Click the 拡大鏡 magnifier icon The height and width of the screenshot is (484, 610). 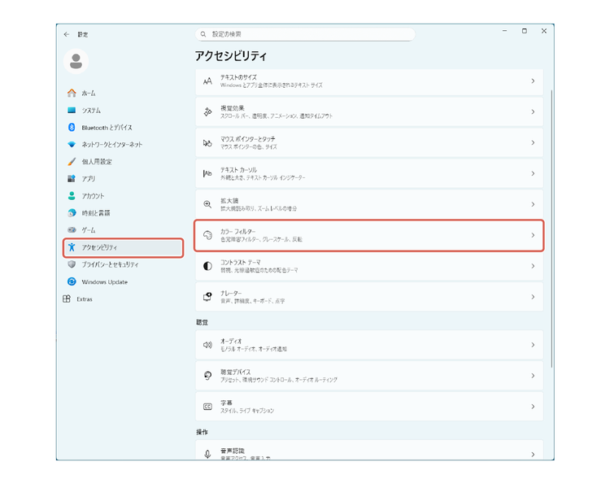207,204
